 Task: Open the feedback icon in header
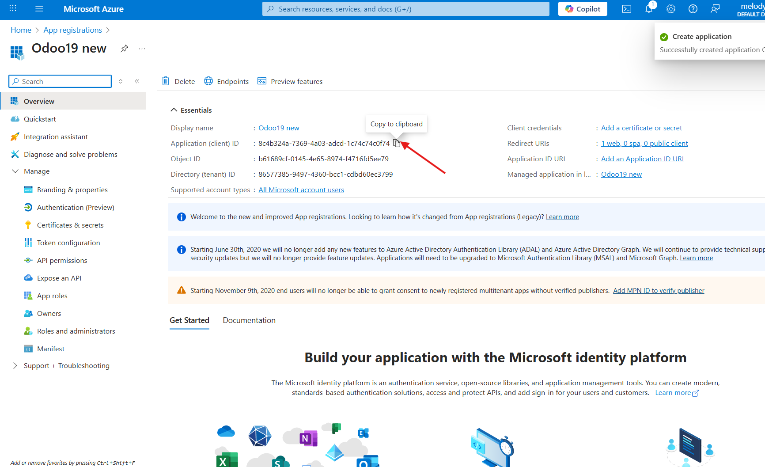pos(715,9)
